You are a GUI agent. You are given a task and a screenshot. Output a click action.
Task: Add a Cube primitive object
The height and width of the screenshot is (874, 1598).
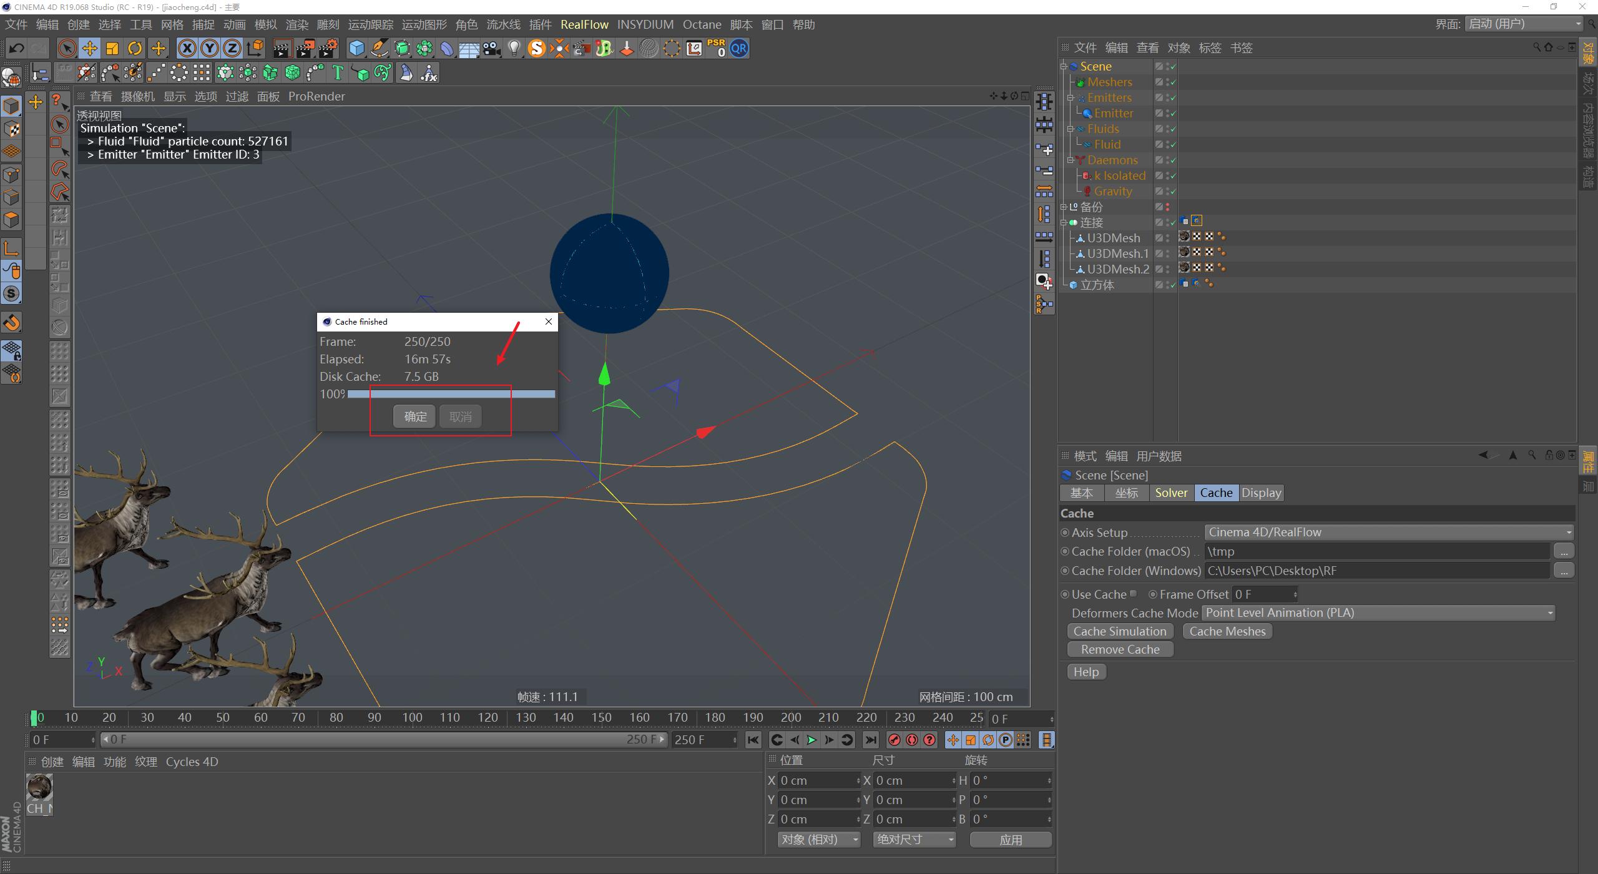pyautogui.click(x=356, y=48)
